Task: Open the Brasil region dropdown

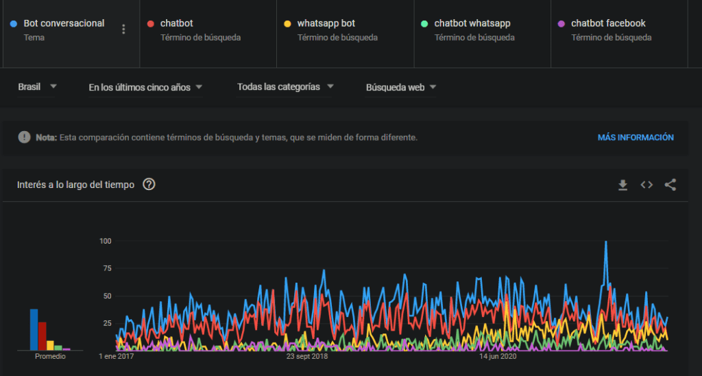Action: click(x=37, y=86)
